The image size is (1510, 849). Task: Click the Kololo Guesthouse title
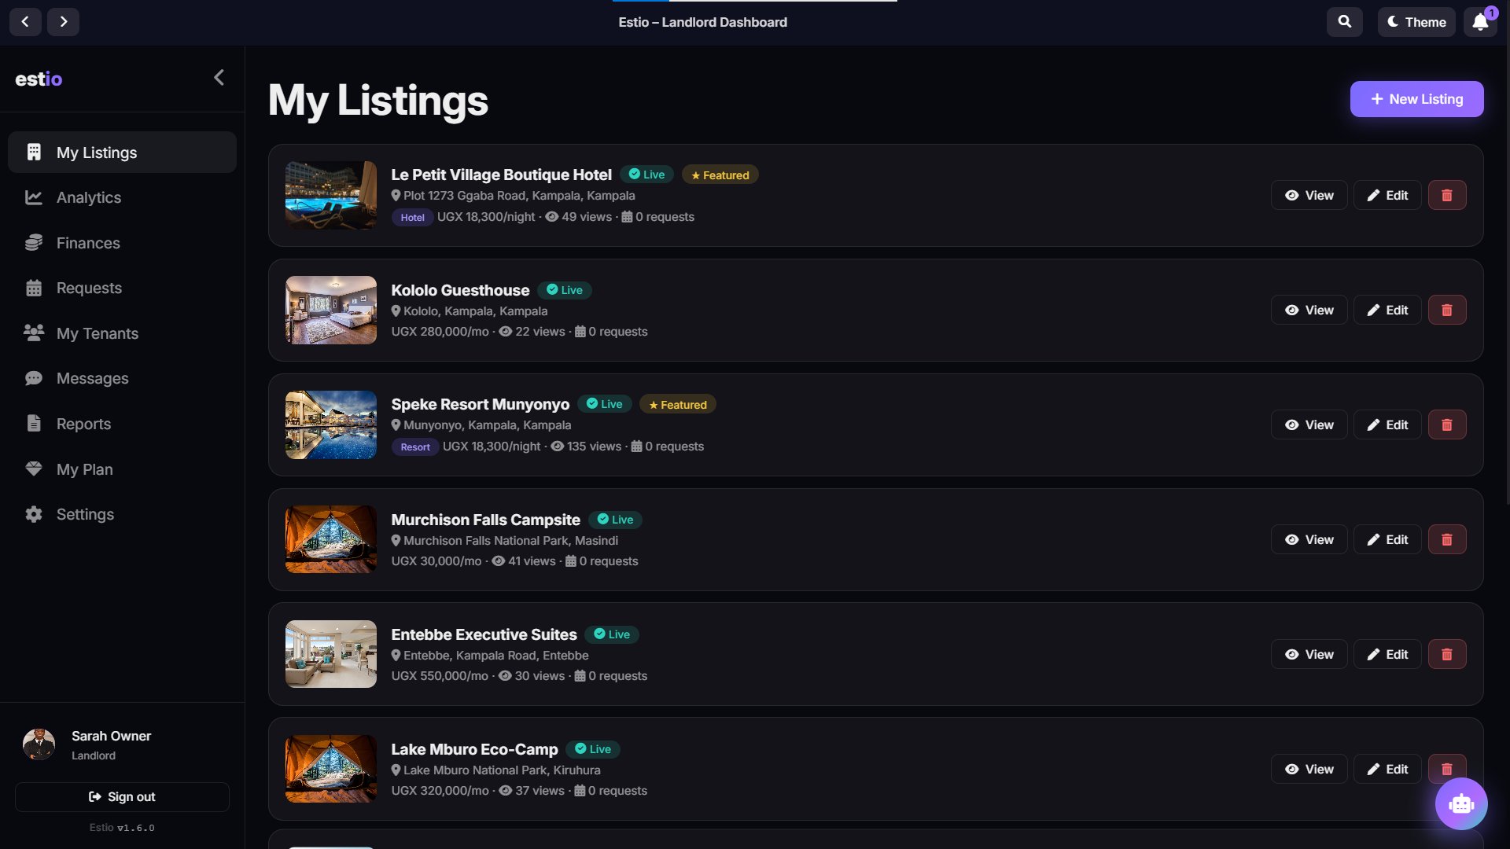click(460, 290)
